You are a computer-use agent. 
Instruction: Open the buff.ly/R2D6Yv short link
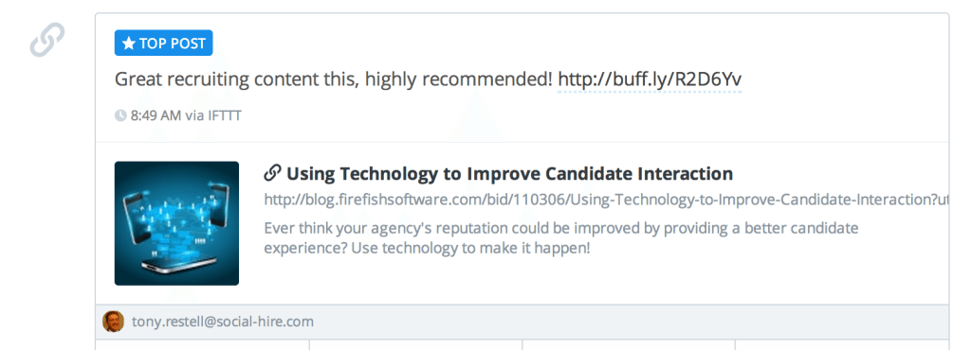coord(650,79)
